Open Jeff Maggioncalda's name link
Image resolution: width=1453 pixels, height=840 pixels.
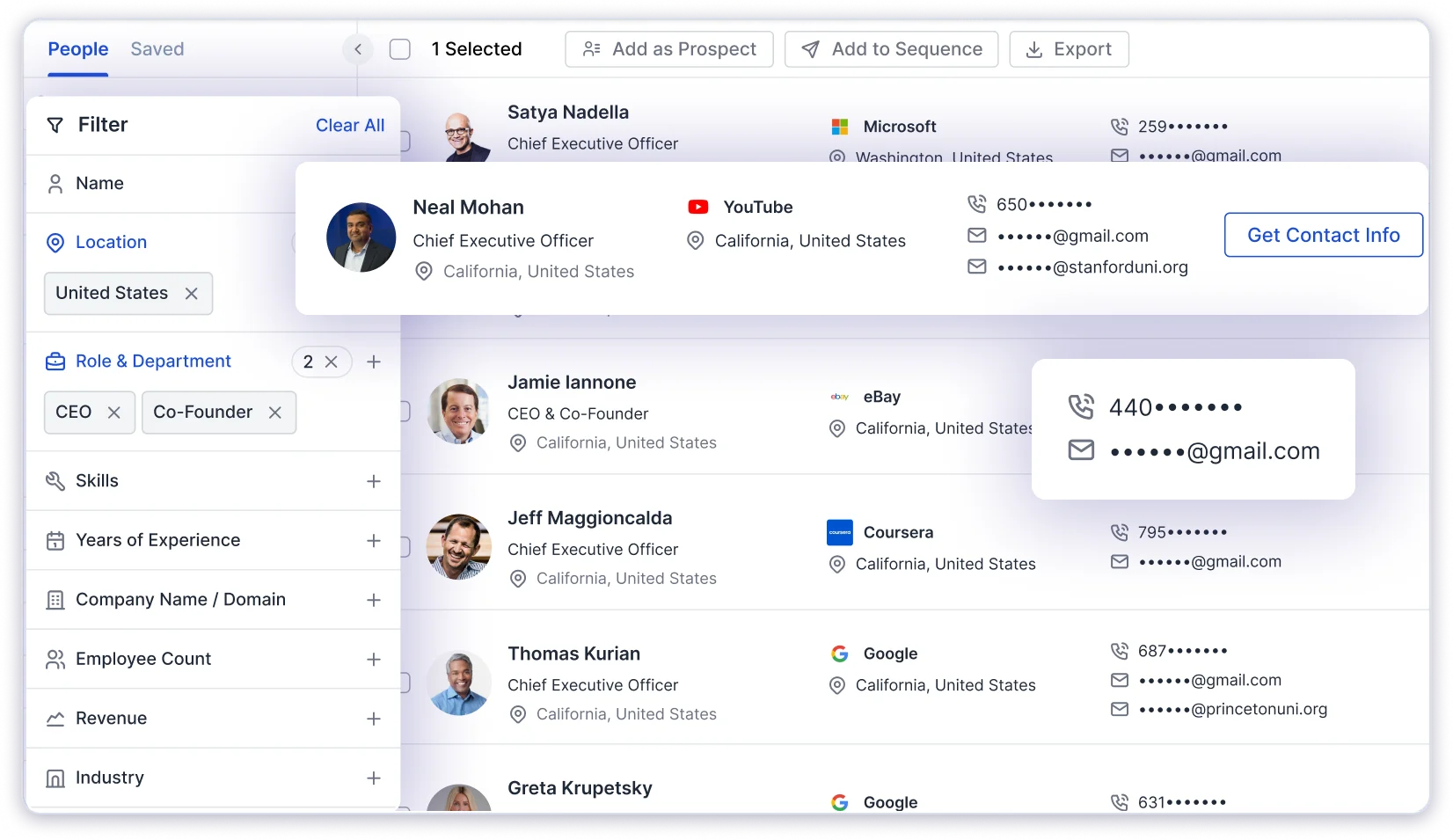[590, 518]
